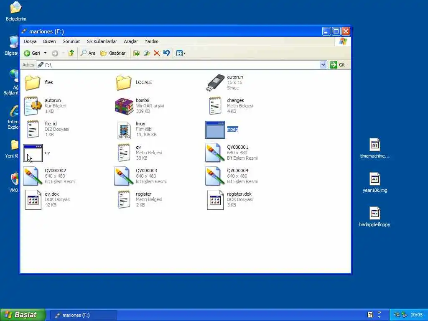The height and width of the screenshot is (321, 428).
Task: Click the Başlat start button
Action: [23, 315]
